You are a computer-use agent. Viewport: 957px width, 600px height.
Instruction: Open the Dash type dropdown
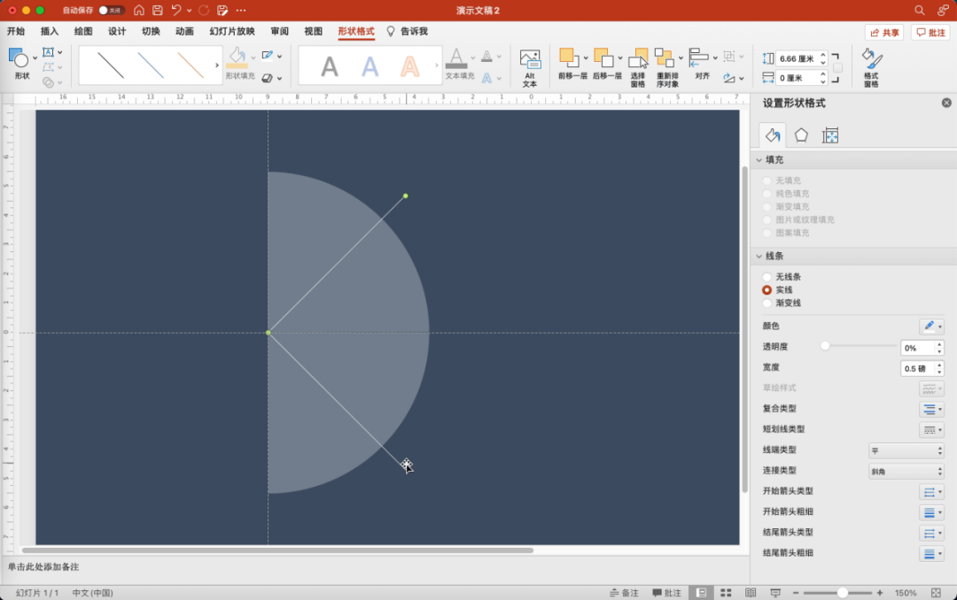coord(932,430)
